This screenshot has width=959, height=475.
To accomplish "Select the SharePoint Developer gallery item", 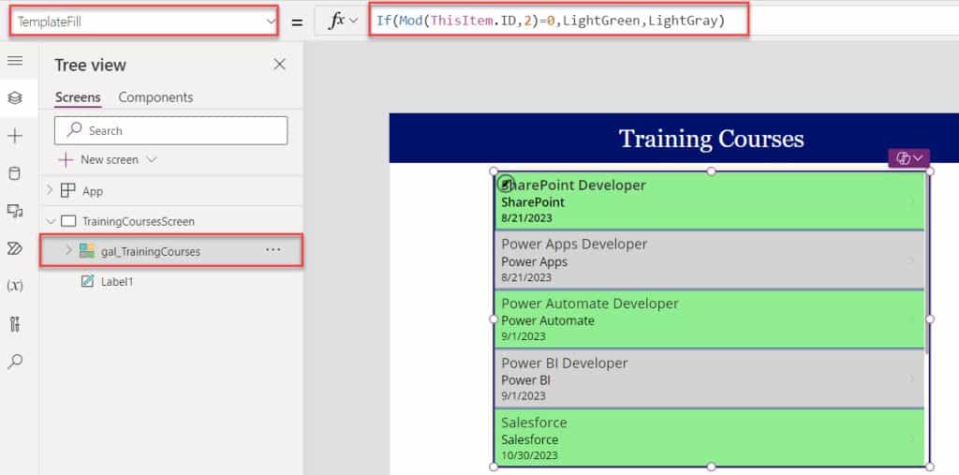I will tap(710, 200).
